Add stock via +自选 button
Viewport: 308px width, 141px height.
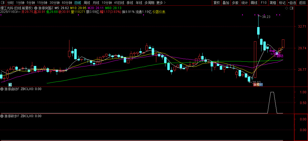tap(292, 3)
